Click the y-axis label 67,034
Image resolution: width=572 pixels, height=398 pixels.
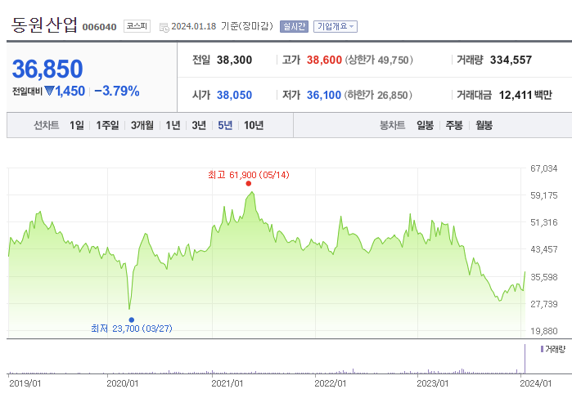pyautogui.click(x=543, y=168)
